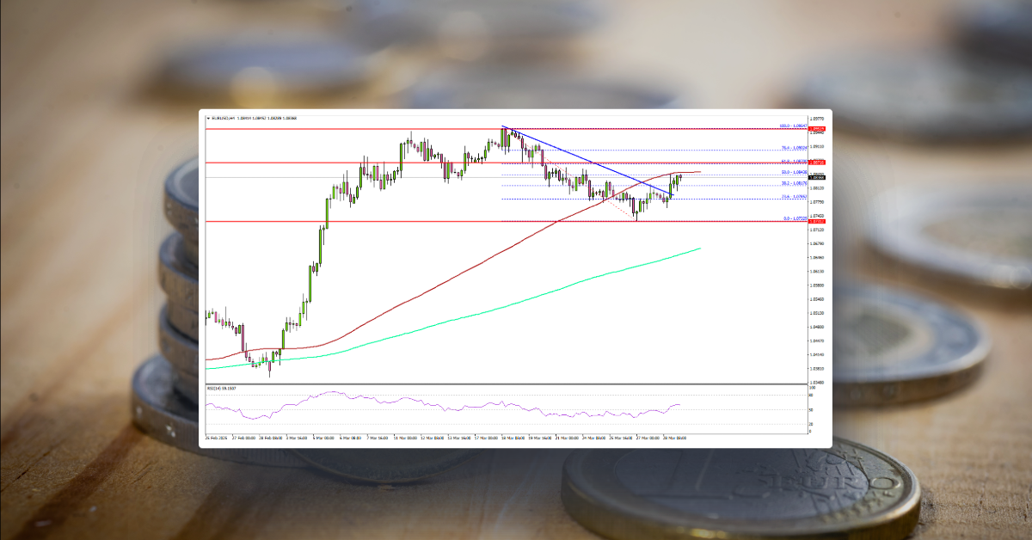Click the 0.0 - 1.07125 Fibonacci label

794,218
